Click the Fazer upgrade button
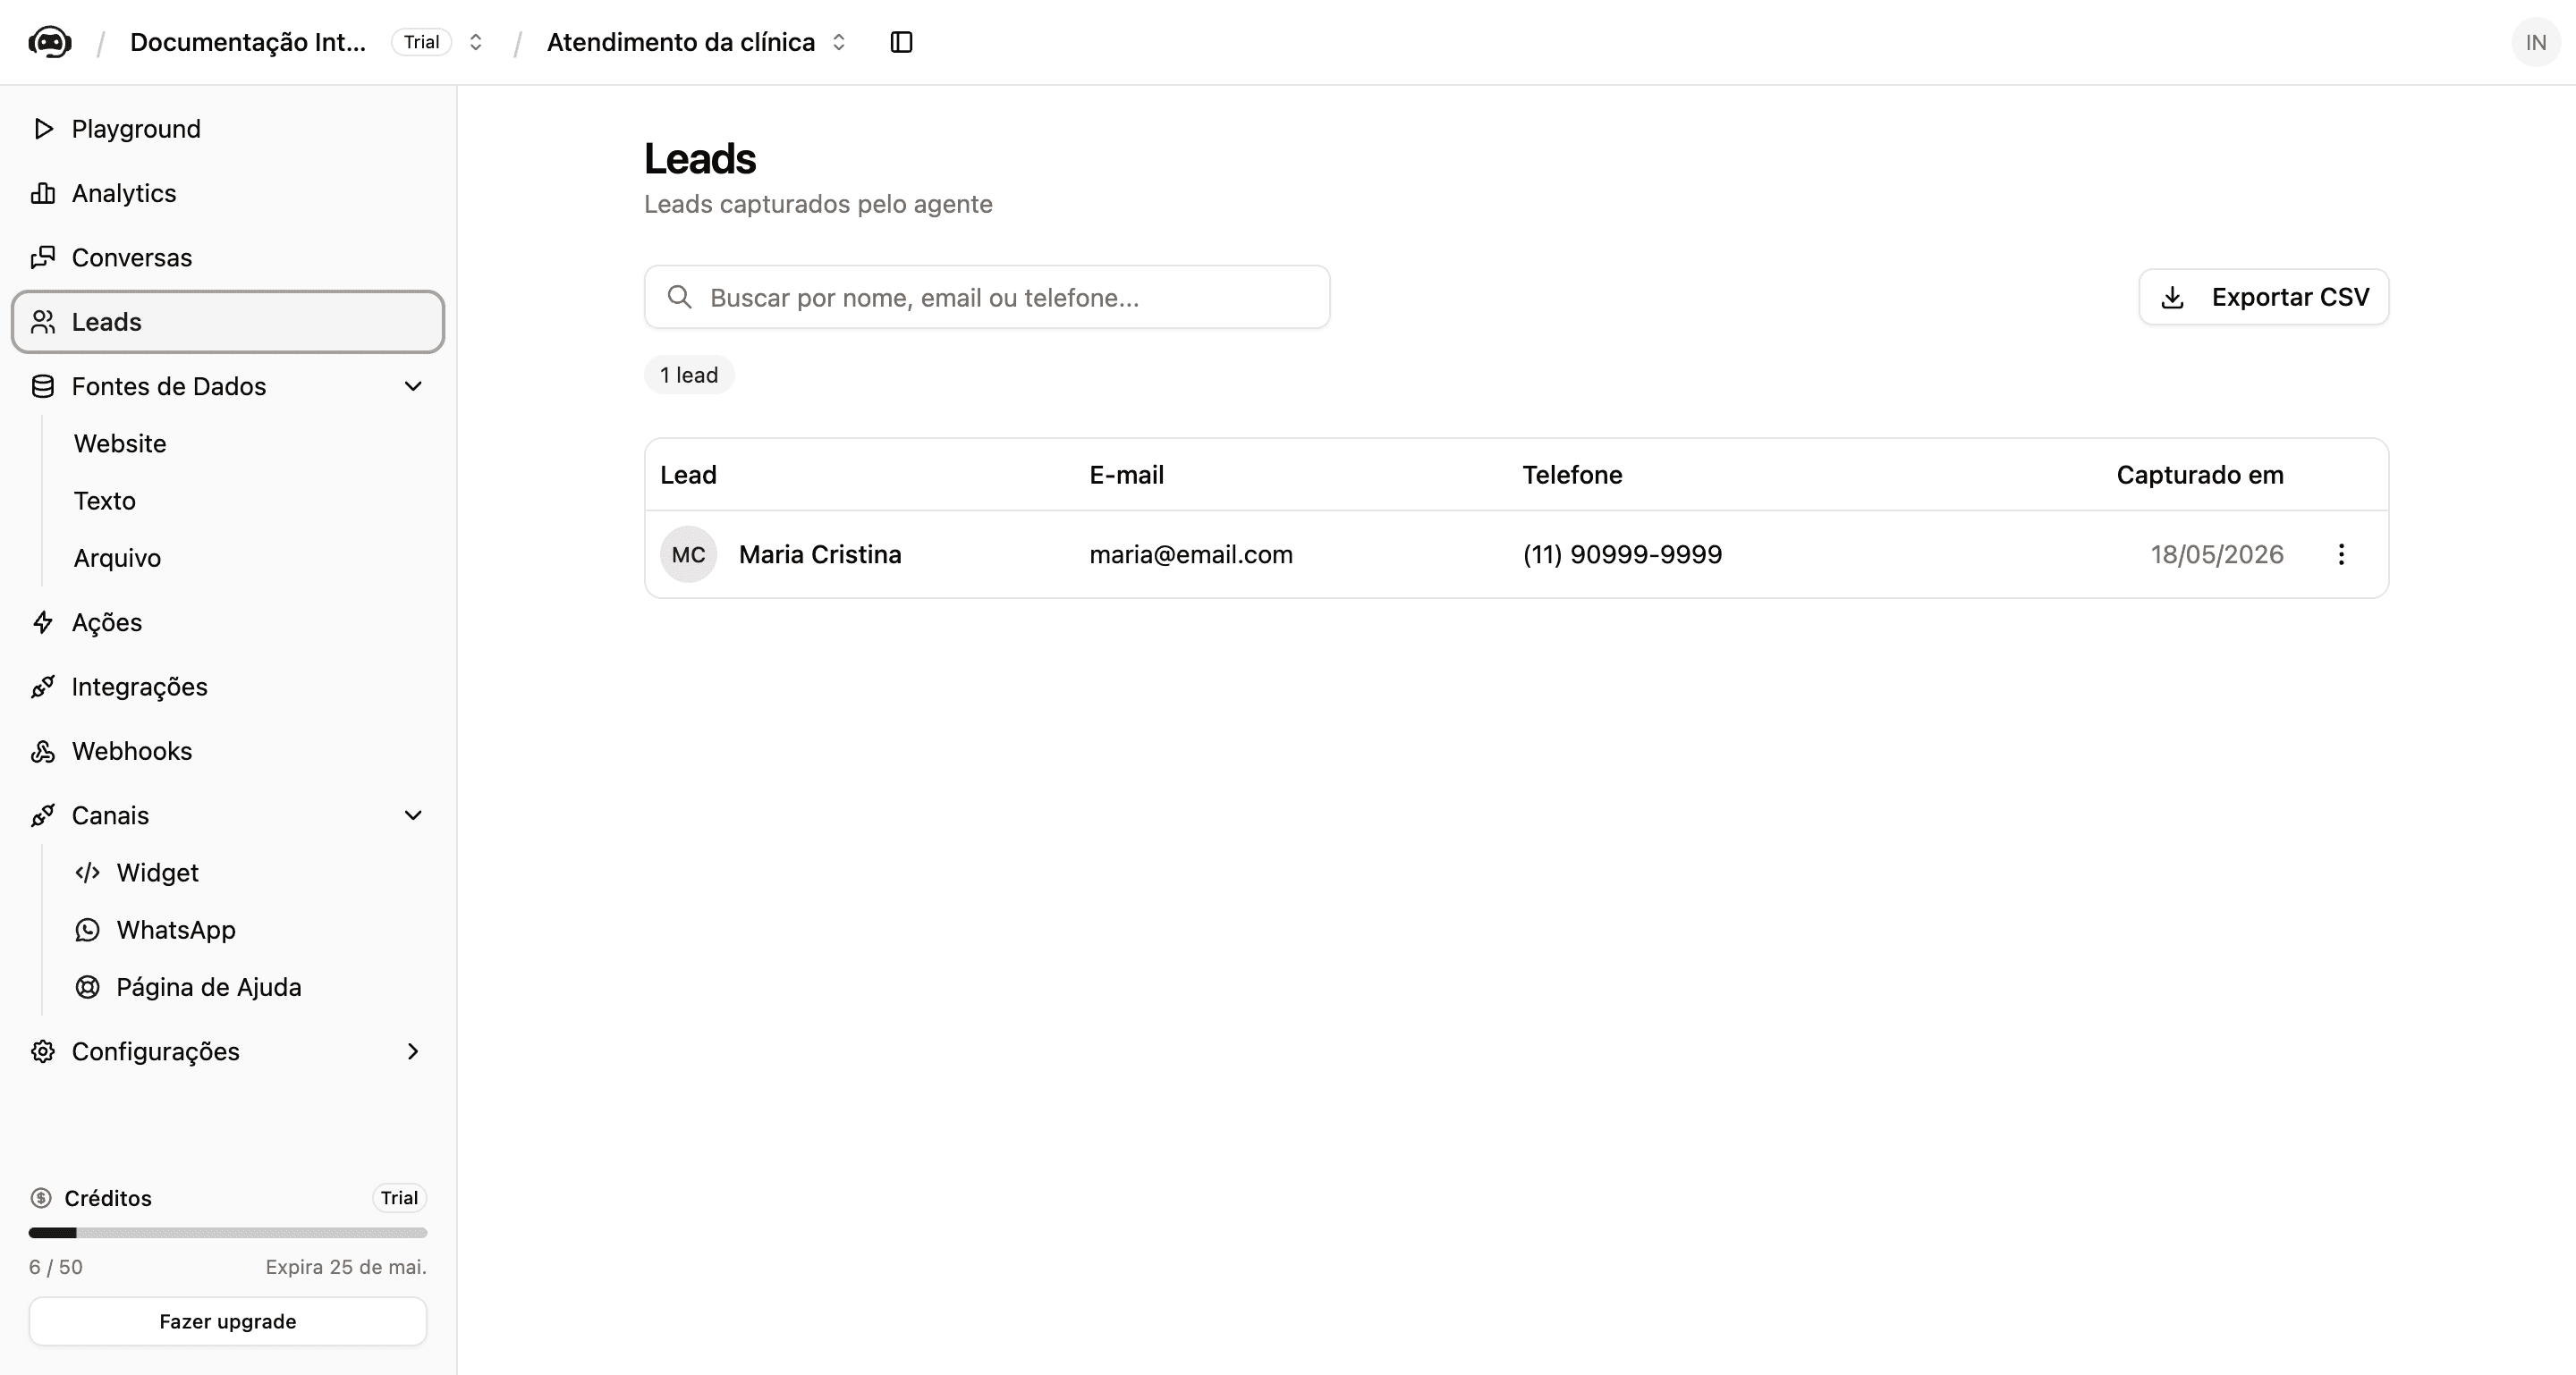This screenshot has height=1375, width=2576. pyautogui.click(x=228, y=1321)
